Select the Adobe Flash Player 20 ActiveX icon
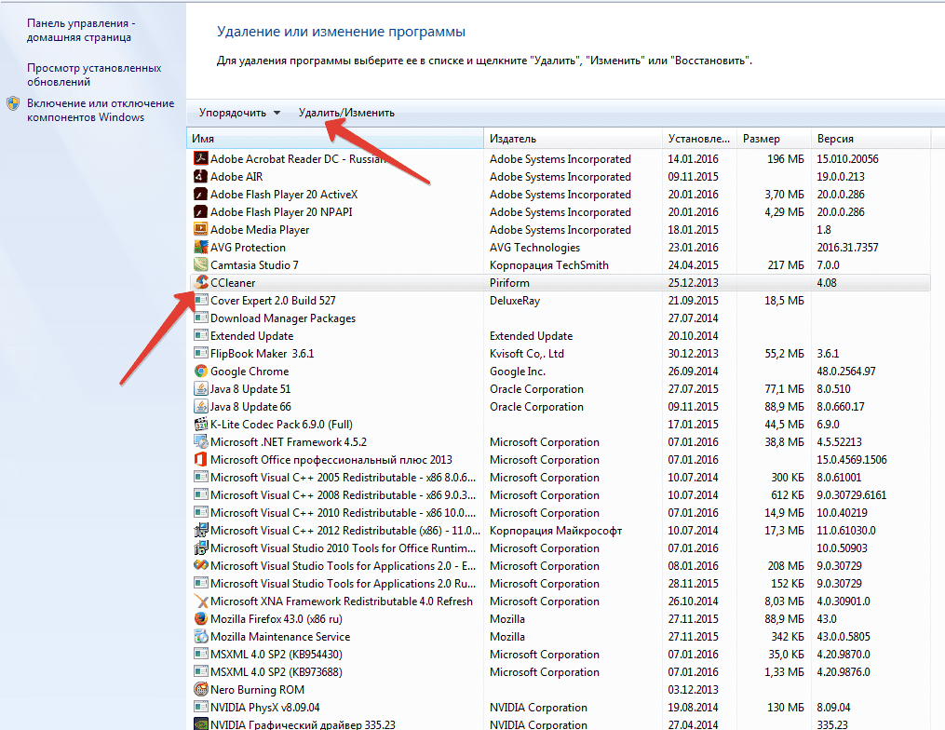The height and width of the screenshot is (730, 945). pos(201,194)
